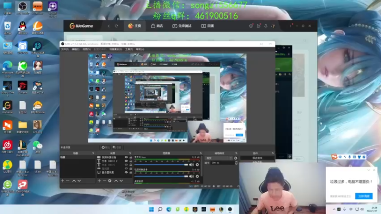Image resolution: width=381 pixels, height=214 pixels.
Task: Open taskbar search magnifier
Action: (x=160, y=209)
